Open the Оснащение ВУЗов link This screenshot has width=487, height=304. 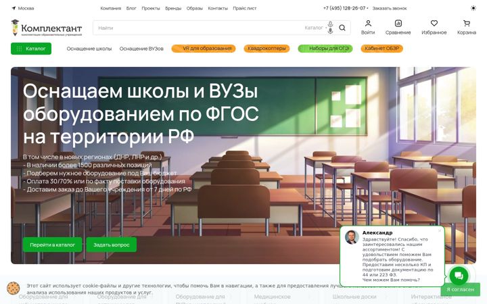tap(141, 49)
